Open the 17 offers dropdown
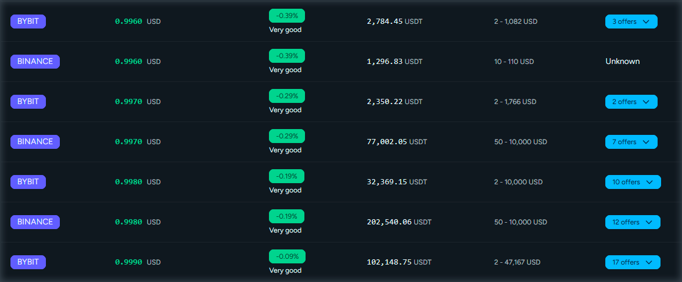Viewport: 682px width, 282px height. coord(633,262)
